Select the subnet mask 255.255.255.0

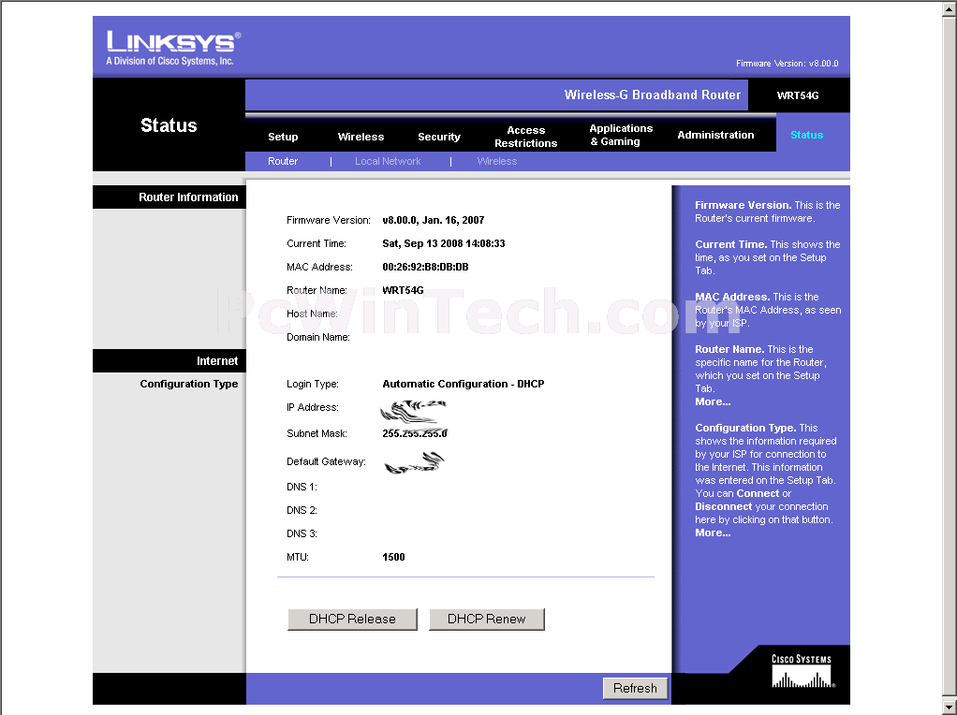[x=415, y=433]
